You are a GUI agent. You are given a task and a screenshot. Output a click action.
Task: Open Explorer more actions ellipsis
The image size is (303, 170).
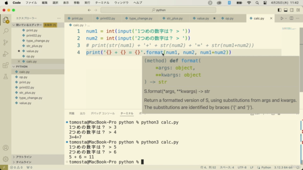pos(59,18)
